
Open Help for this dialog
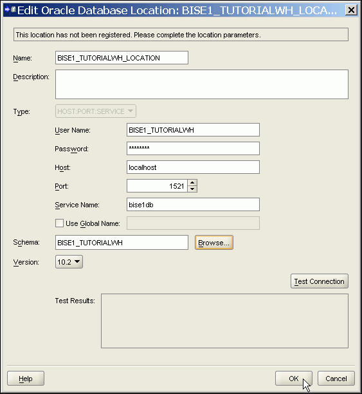(26, 379)
